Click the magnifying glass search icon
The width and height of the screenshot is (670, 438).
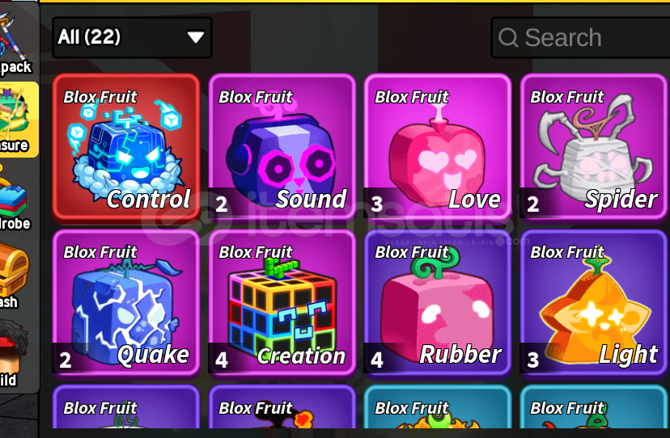508,37
